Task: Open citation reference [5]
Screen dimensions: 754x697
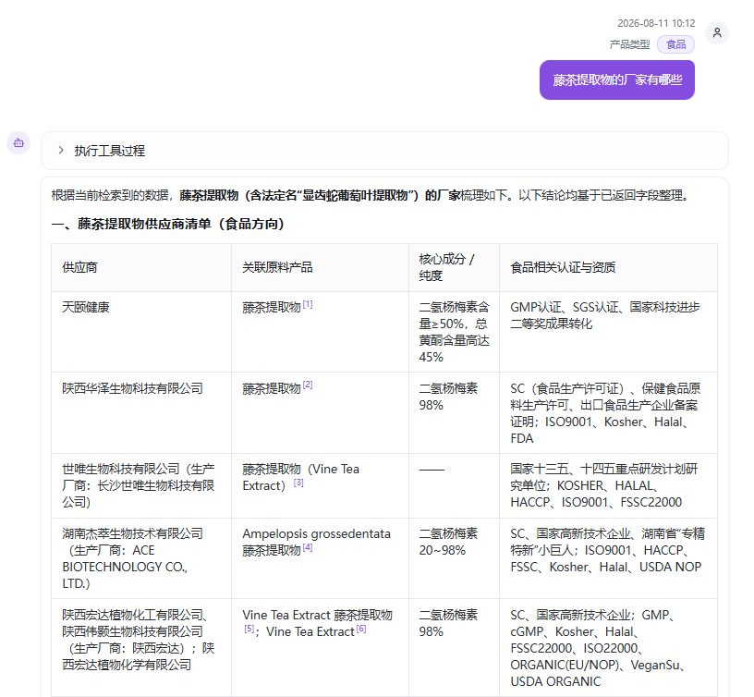Action: tap(249, 629)
